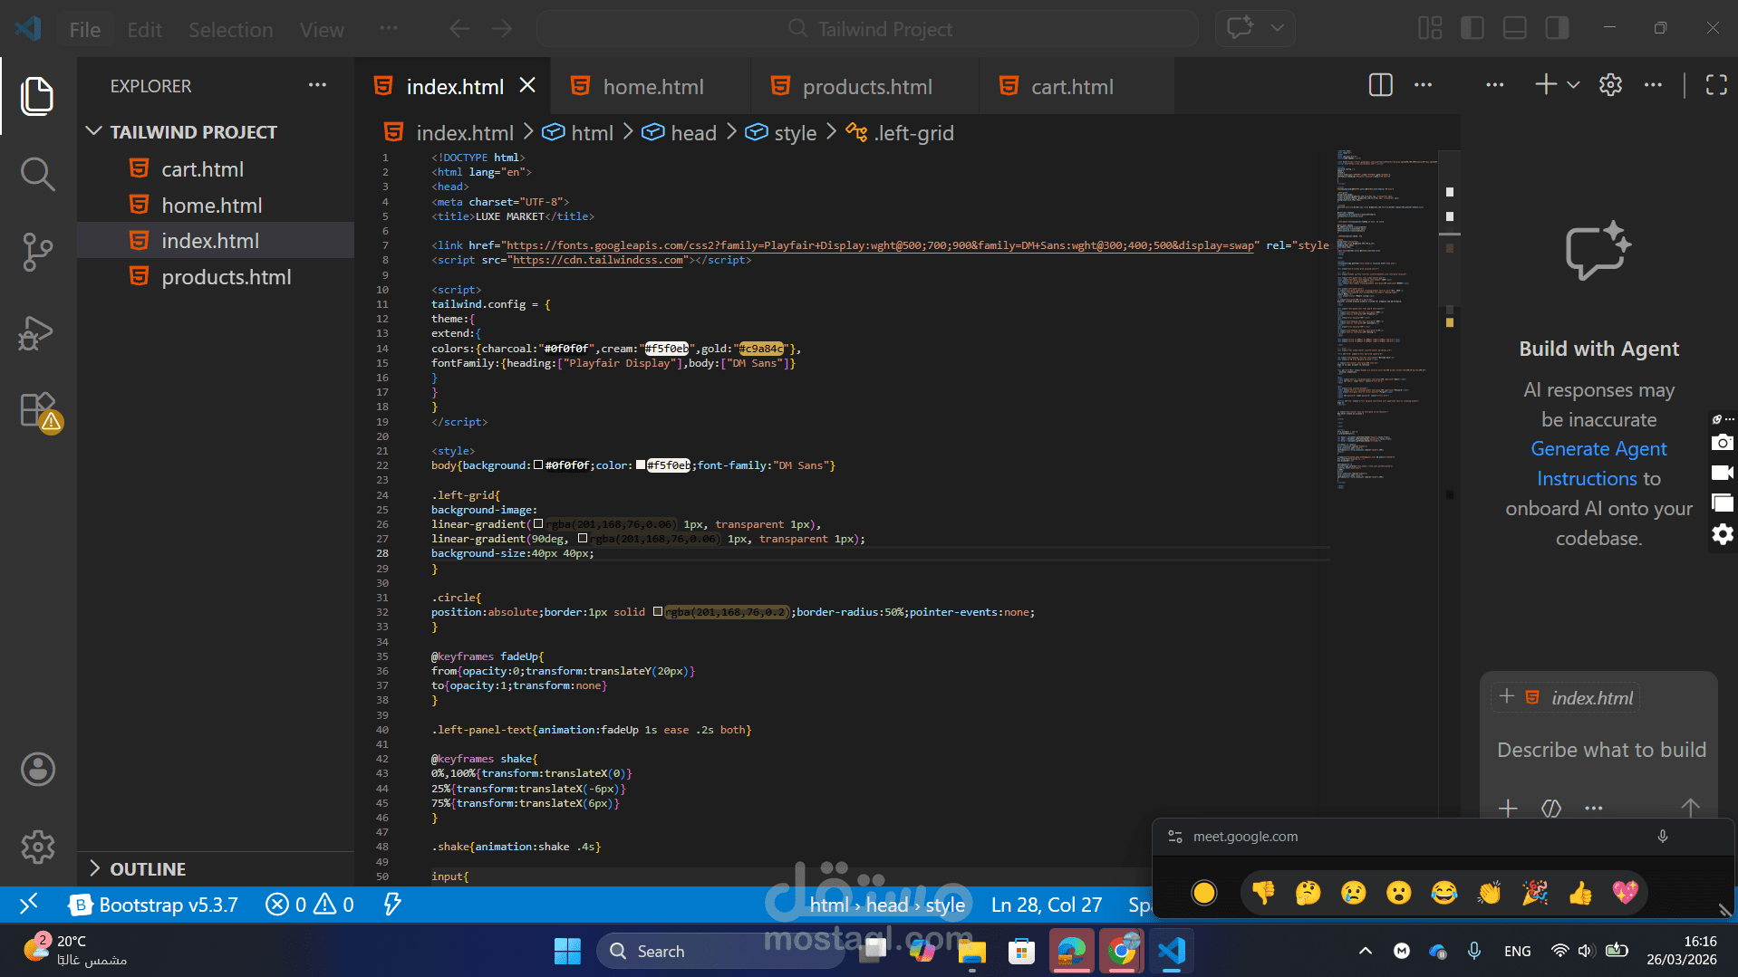The height and width of the screenshot is (977, 1738).
Task: Go forward with navigation arrow
Action: click(502, 29)
